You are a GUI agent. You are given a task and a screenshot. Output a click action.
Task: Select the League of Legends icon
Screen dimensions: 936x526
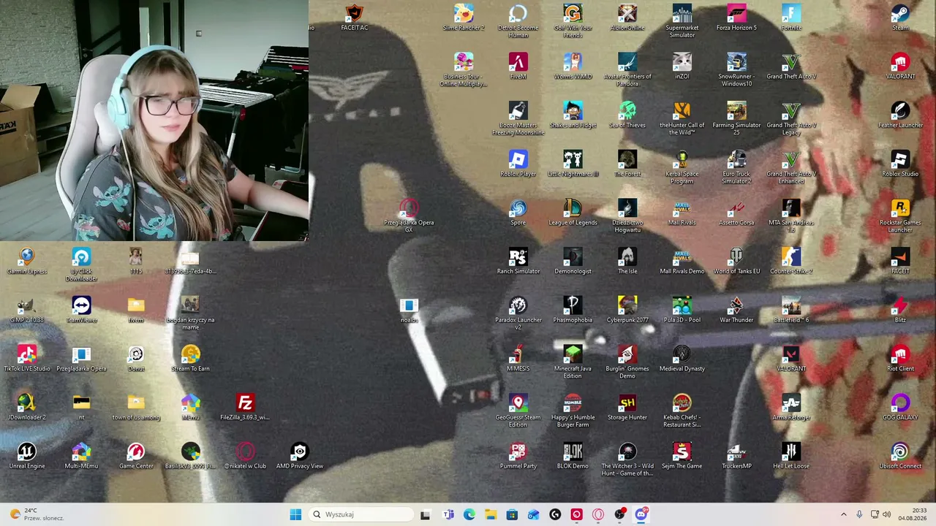point(573,213)
